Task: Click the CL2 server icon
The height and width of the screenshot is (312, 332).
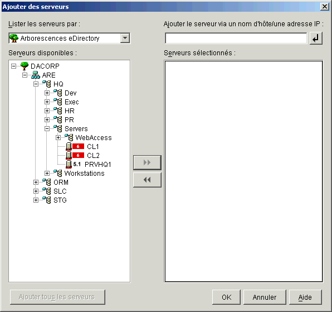Action: (x=69, y=156)
